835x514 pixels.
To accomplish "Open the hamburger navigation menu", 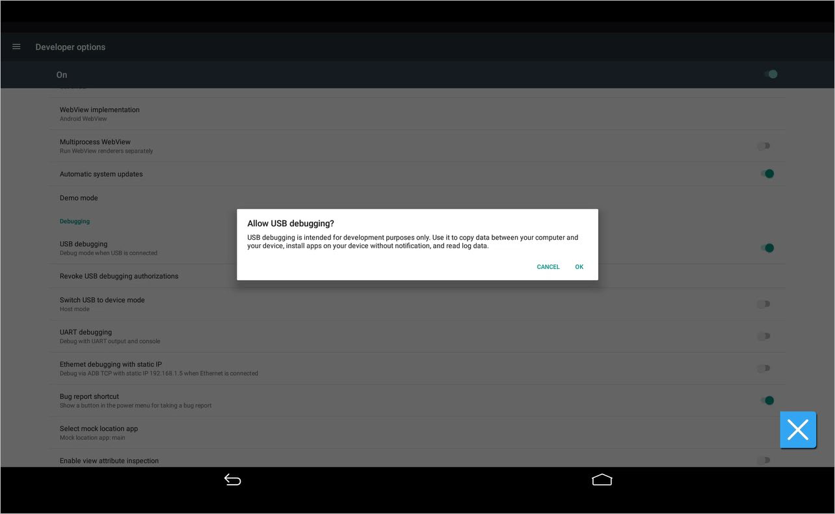I will click(x=16, y=47).
